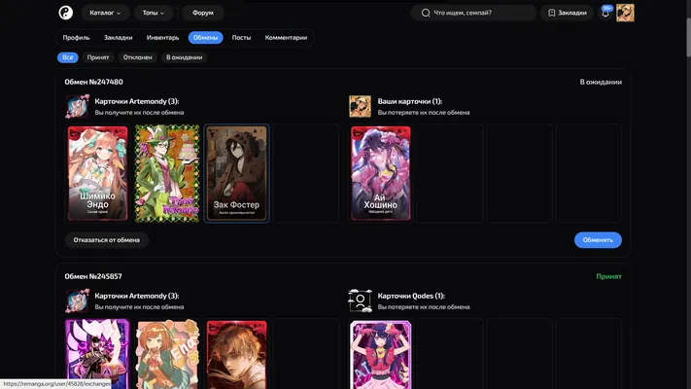Click the yin-yang site logo

pos(66,13)
